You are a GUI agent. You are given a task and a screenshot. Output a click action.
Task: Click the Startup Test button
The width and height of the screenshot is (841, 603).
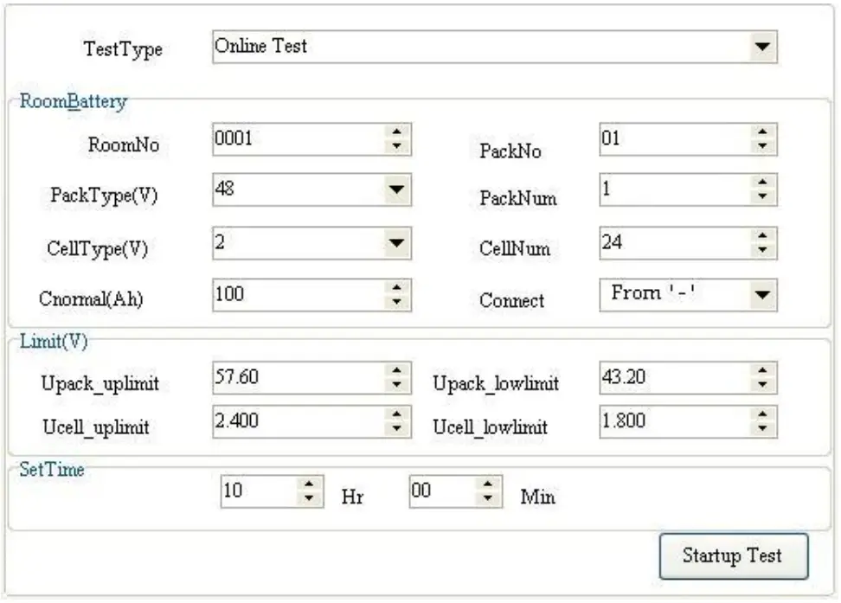[x=733, y=555]
